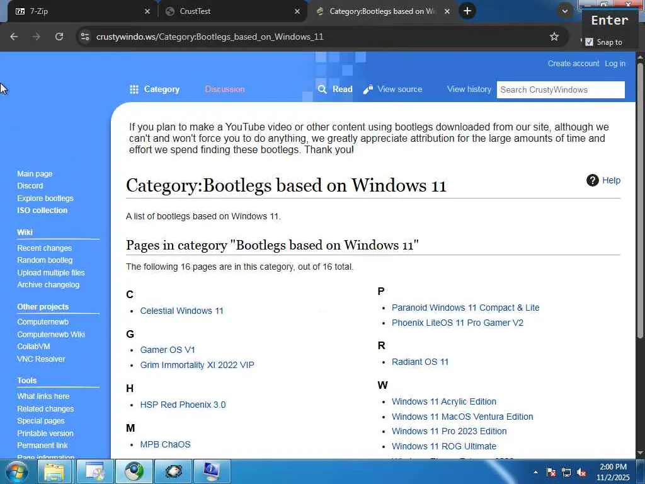Open Windows Explorer folder icon on taskbar
This screenshot has height=484, width=645.
54,471
